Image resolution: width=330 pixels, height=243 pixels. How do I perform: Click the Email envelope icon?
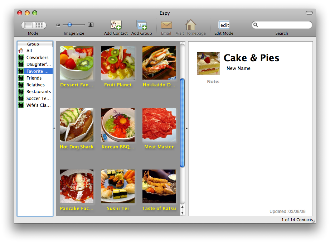coord(166,25)
